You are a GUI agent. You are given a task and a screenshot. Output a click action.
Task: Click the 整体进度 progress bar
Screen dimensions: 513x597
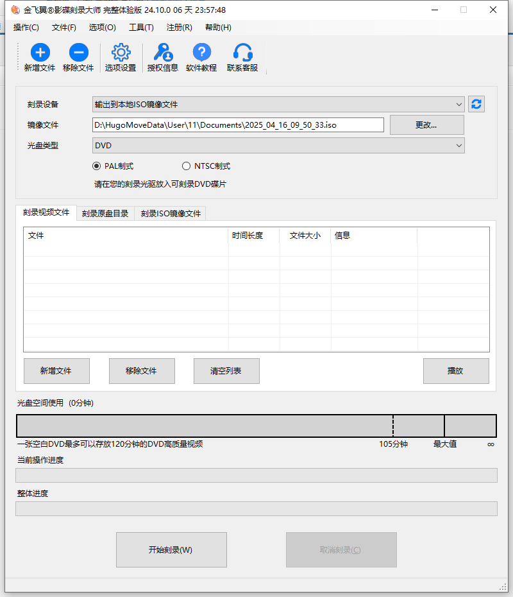pyautogui.click(x=256, y=508)
